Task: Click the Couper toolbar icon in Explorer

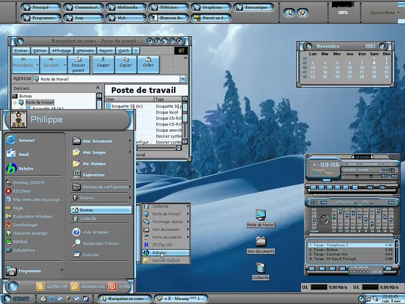Action: coord(103,62)
